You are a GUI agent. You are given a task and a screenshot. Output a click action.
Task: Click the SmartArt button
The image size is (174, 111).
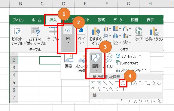tap(127, 63)
